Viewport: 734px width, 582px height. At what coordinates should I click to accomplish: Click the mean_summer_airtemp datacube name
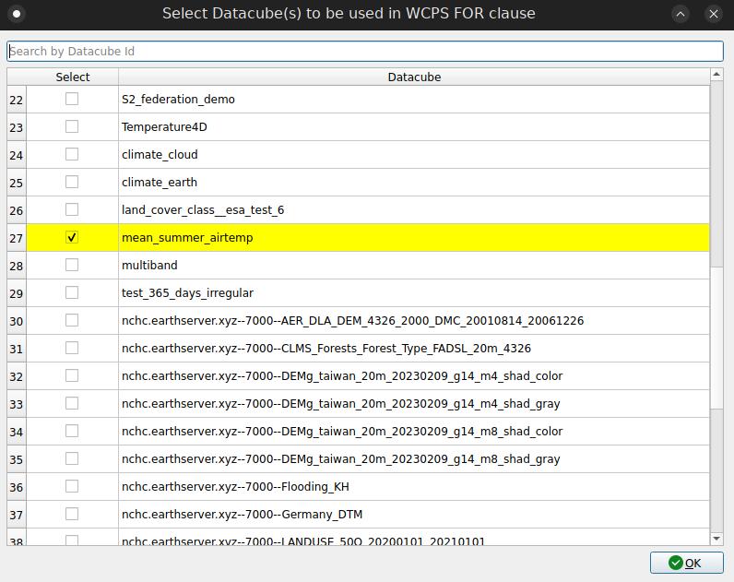click(187, 237)
